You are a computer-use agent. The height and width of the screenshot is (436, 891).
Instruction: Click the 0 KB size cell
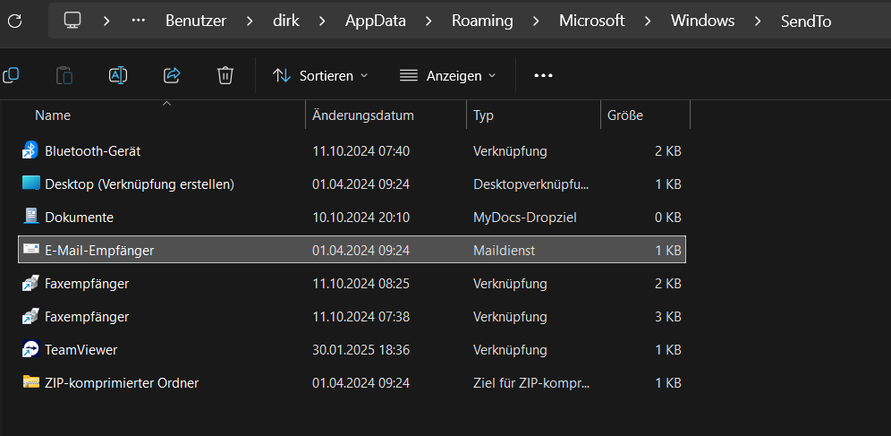[668, 218]
